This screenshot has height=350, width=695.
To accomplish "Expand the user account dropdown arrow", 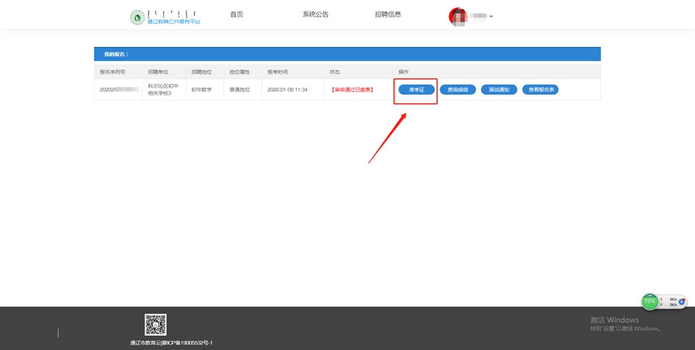I will 491,17.
